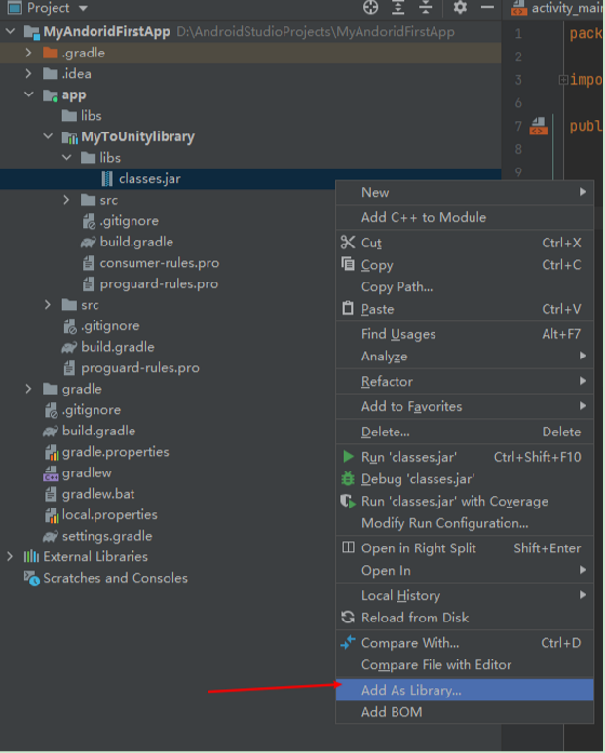
Task: Choose Compare With... menu entry
Action: [x=465, y=643]
